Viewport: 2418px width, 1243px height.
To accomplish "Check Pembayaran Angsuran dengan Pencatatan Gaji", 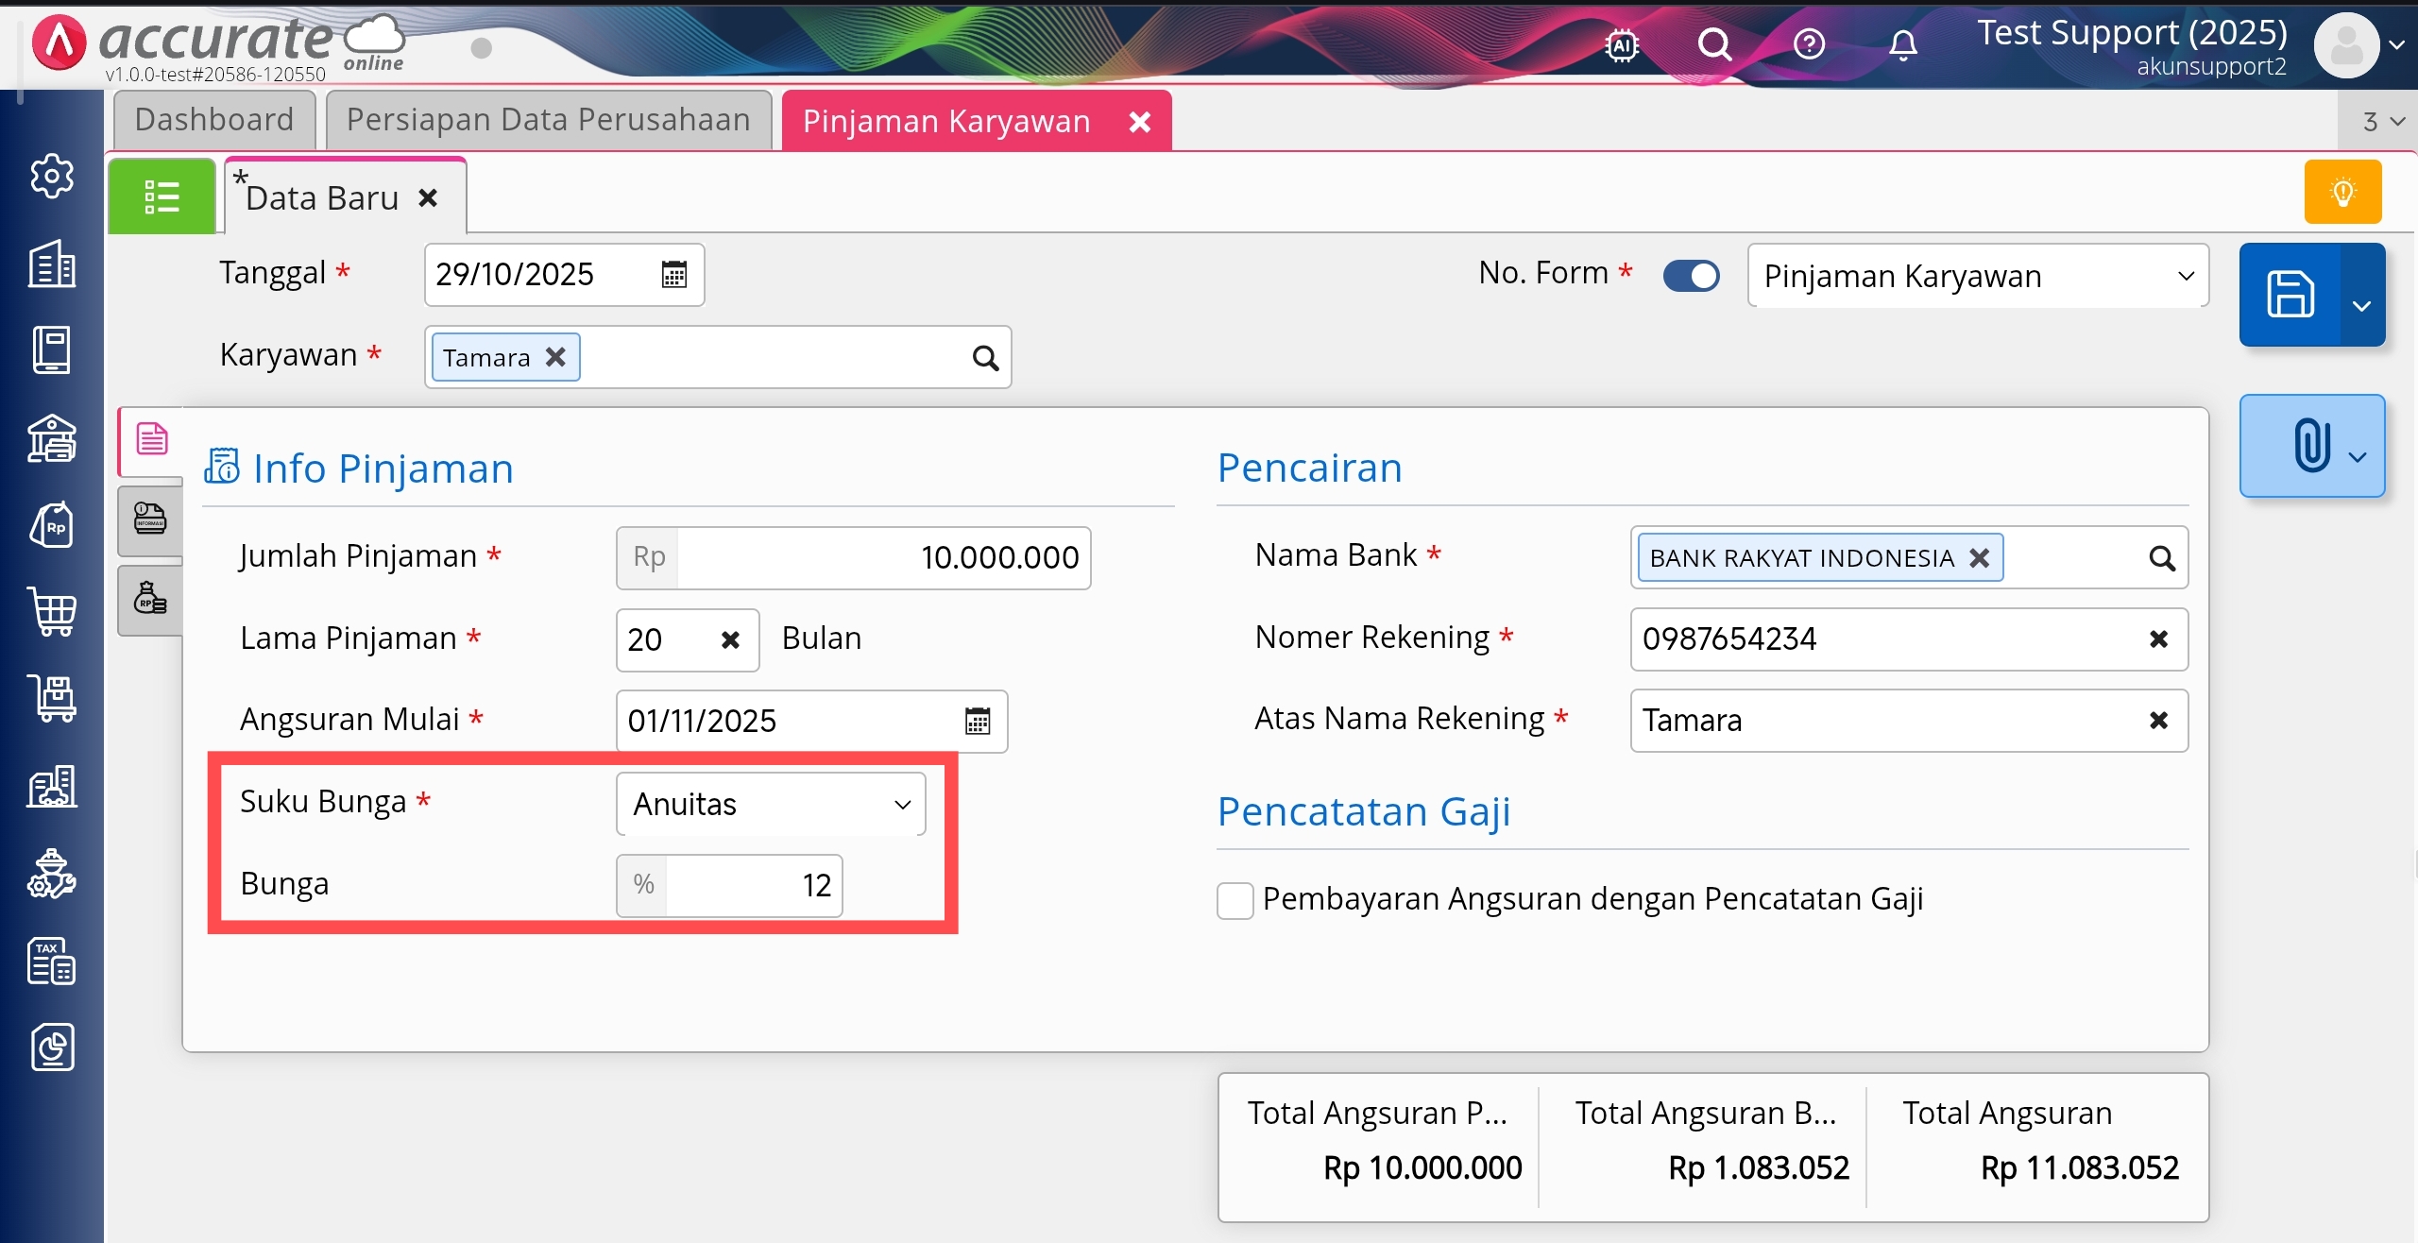I will pyautogui.click(x=1235, y=900).
